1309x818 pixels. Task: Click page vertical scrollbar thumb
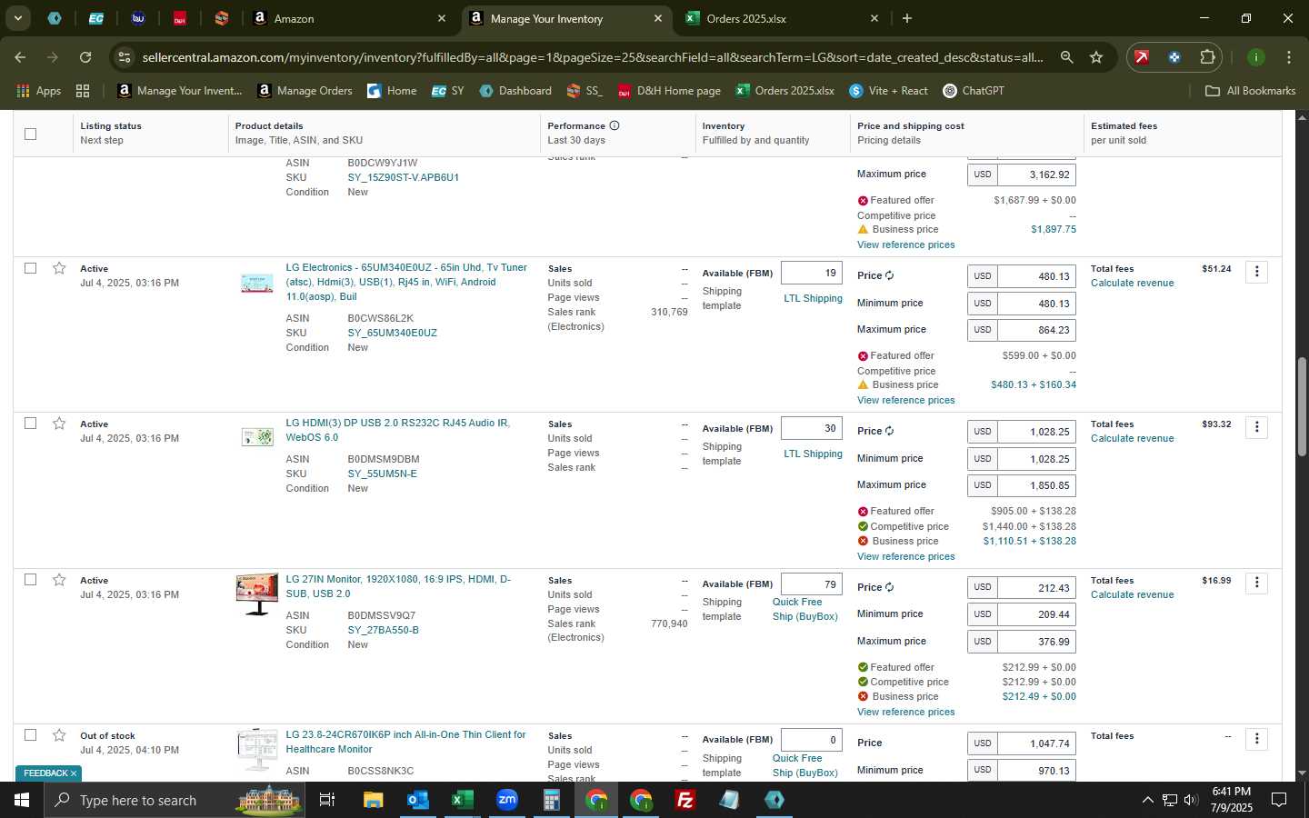pos(1302,406)
